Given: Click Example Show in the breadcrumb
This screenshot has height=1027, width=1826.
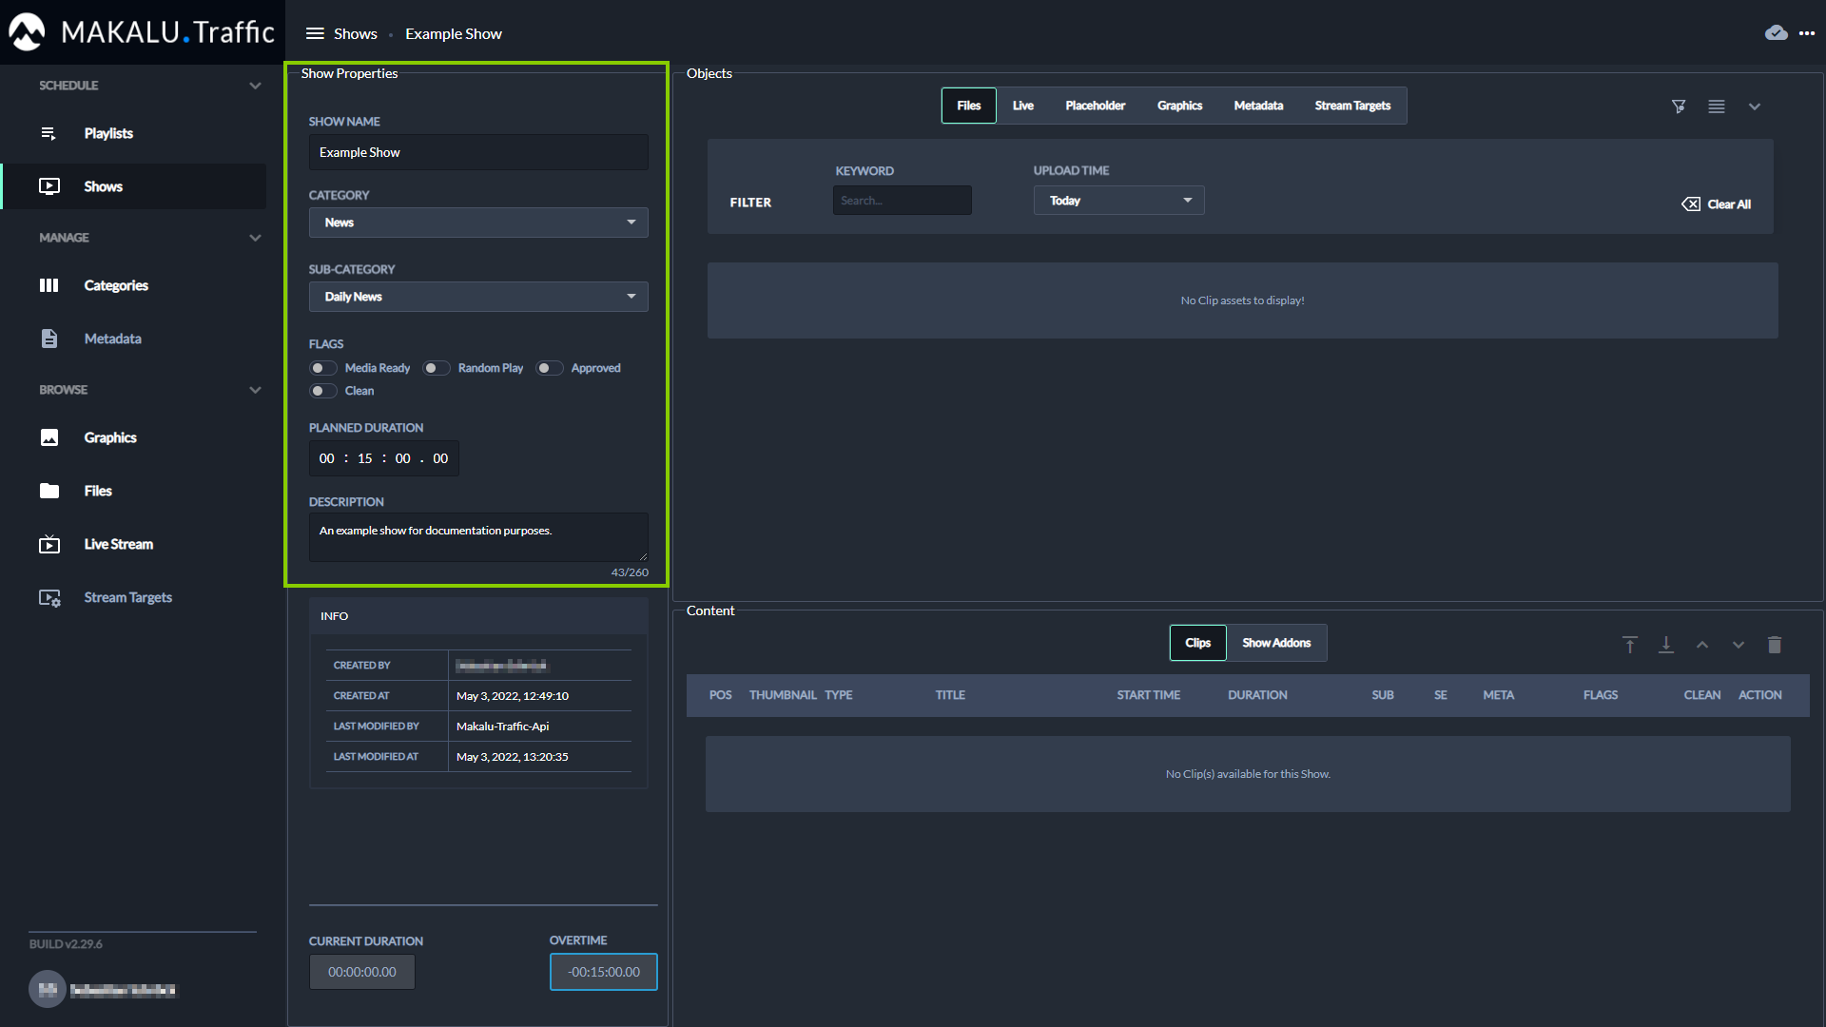Looking at the screenshot, I should (453, 33).
